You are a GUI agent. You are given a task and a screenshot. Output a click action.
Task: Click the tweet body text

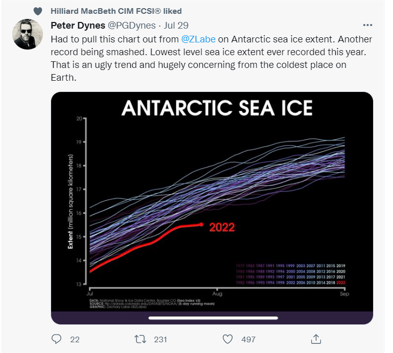[x=211, y=58]
